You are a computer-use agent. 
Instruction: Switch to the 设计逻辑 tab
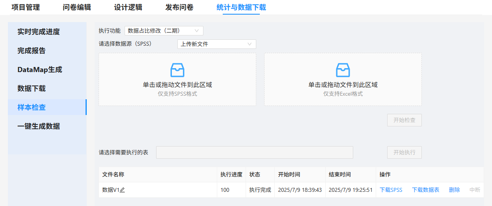[128, 7]
